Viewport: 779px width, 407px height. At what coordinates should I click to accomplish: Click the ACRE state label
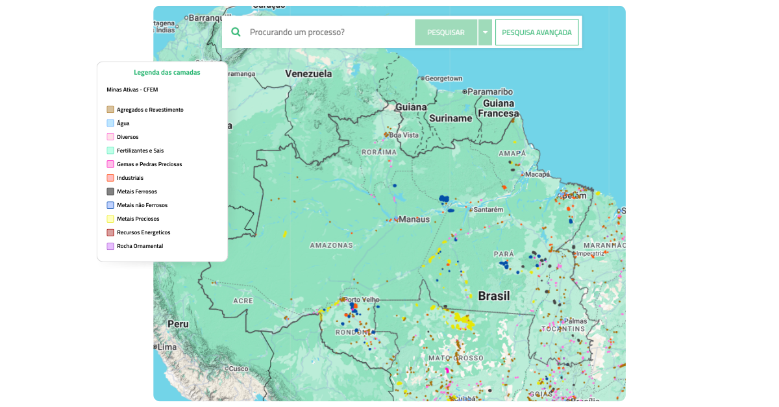[x=243, y=301]
